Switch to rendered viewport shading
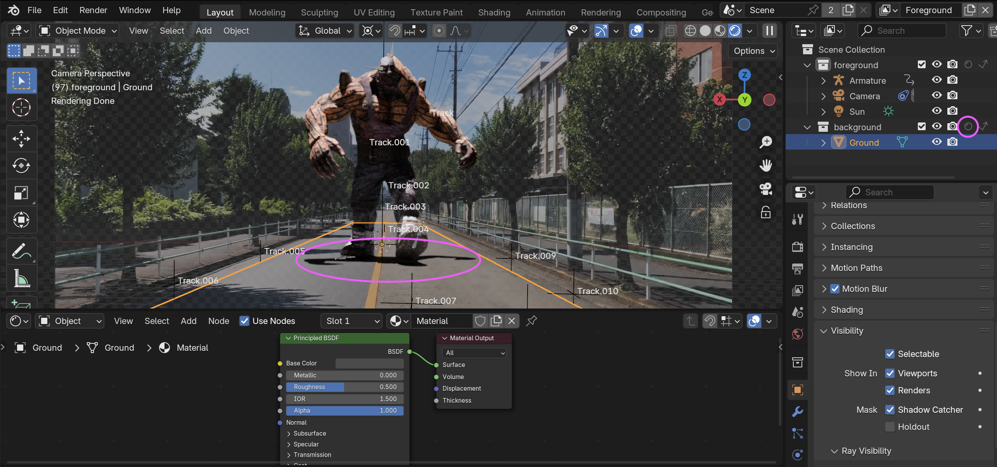The height and width of the screenshot is (467, 997). point(735,31)
